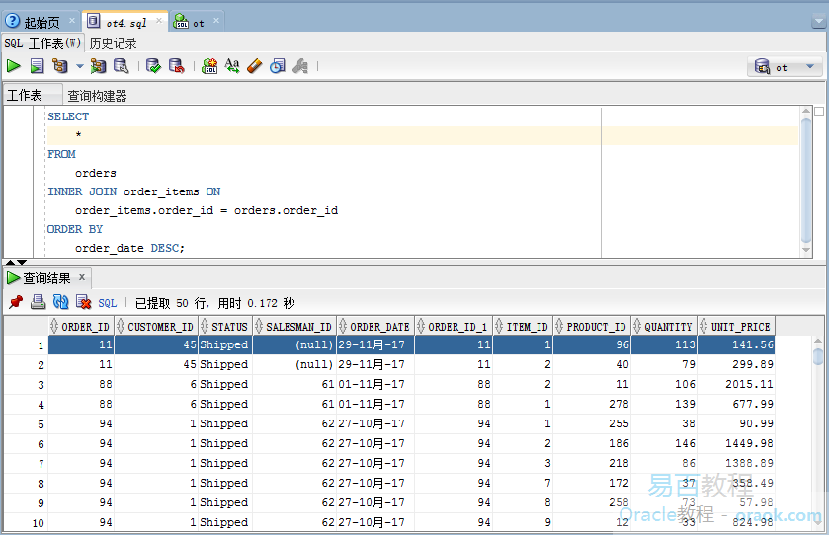Click the print icon in results toolbar
The image size is (829, 535).
(38, 303)
